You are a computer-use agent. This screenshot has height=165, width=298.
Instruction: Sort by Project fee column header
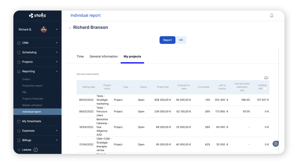pos(163,87)
